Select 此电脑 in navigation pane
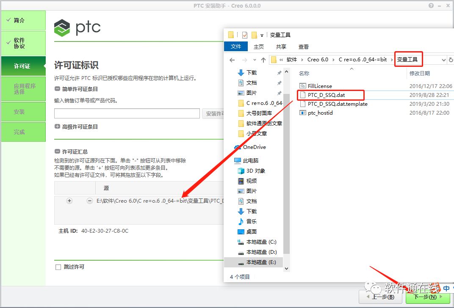Screen dimensions: 454x308 pos(246,160)
